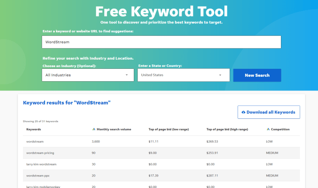Click the $9.00 low bid value

(x=152, y=153)
